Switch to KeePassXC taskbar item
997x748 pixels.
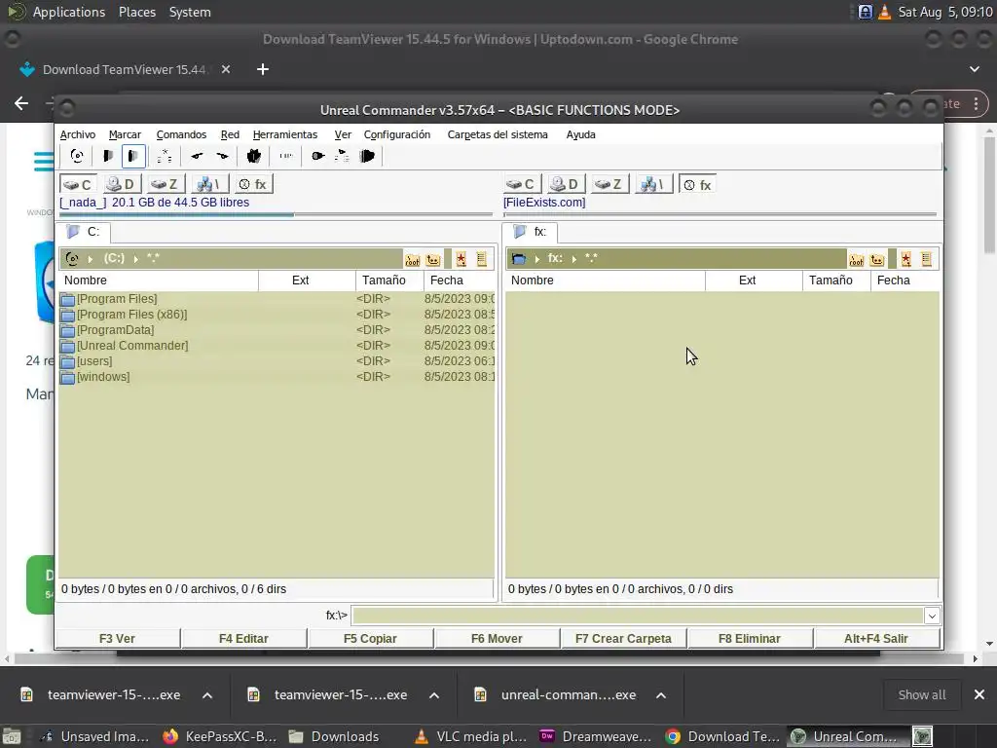(219, 736)
